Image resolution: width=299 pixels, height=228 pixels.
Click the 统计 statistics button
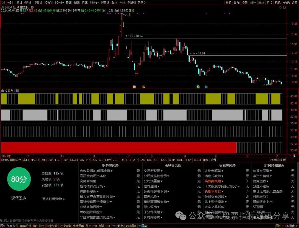tap(253, 2)
